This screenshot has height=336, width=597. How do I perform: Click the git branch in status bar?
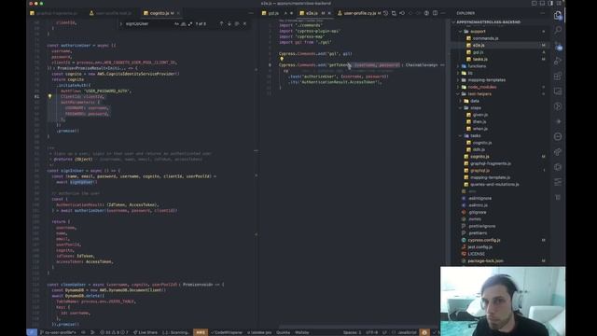[58, 332]
